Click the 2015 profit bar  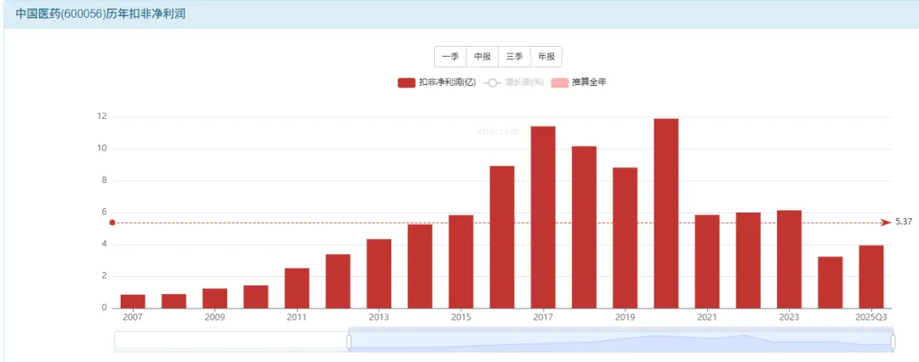point(461,261)
